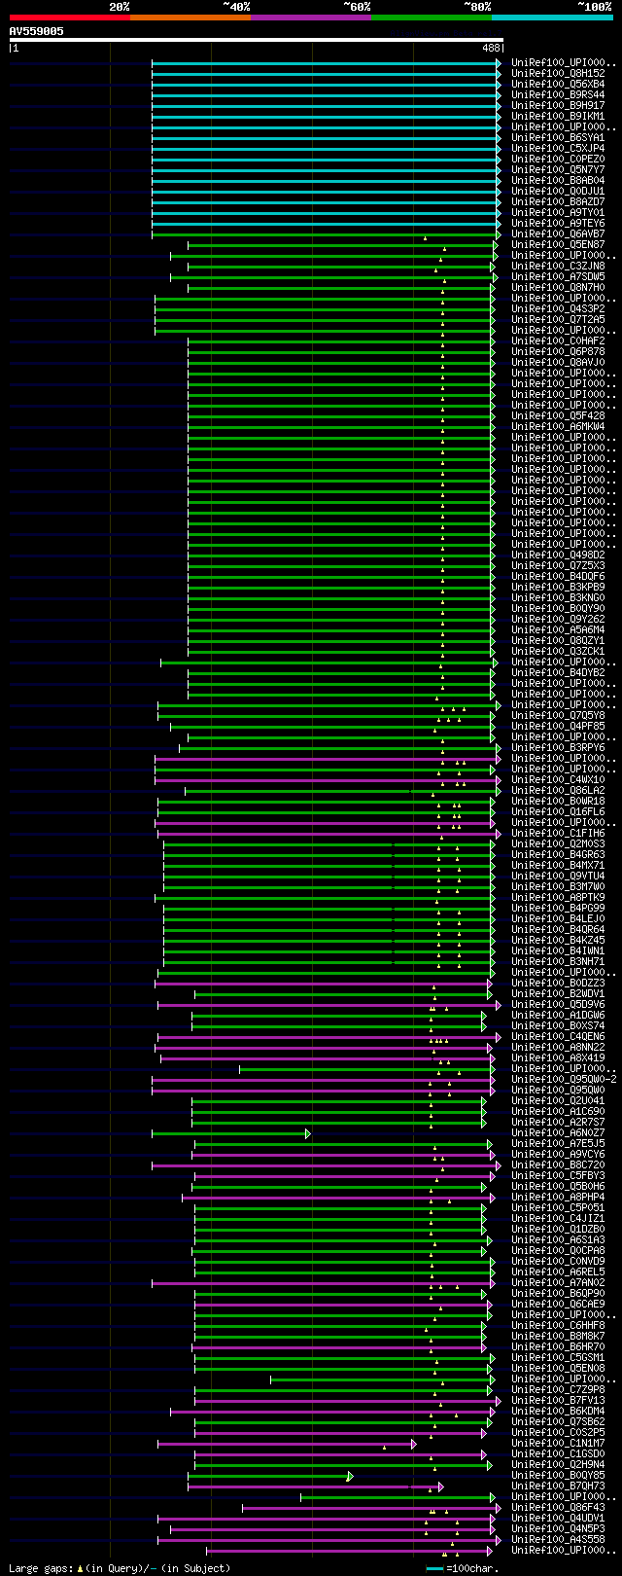Pick the UniRef100_Q86LA2 hit

pos(558,790)
